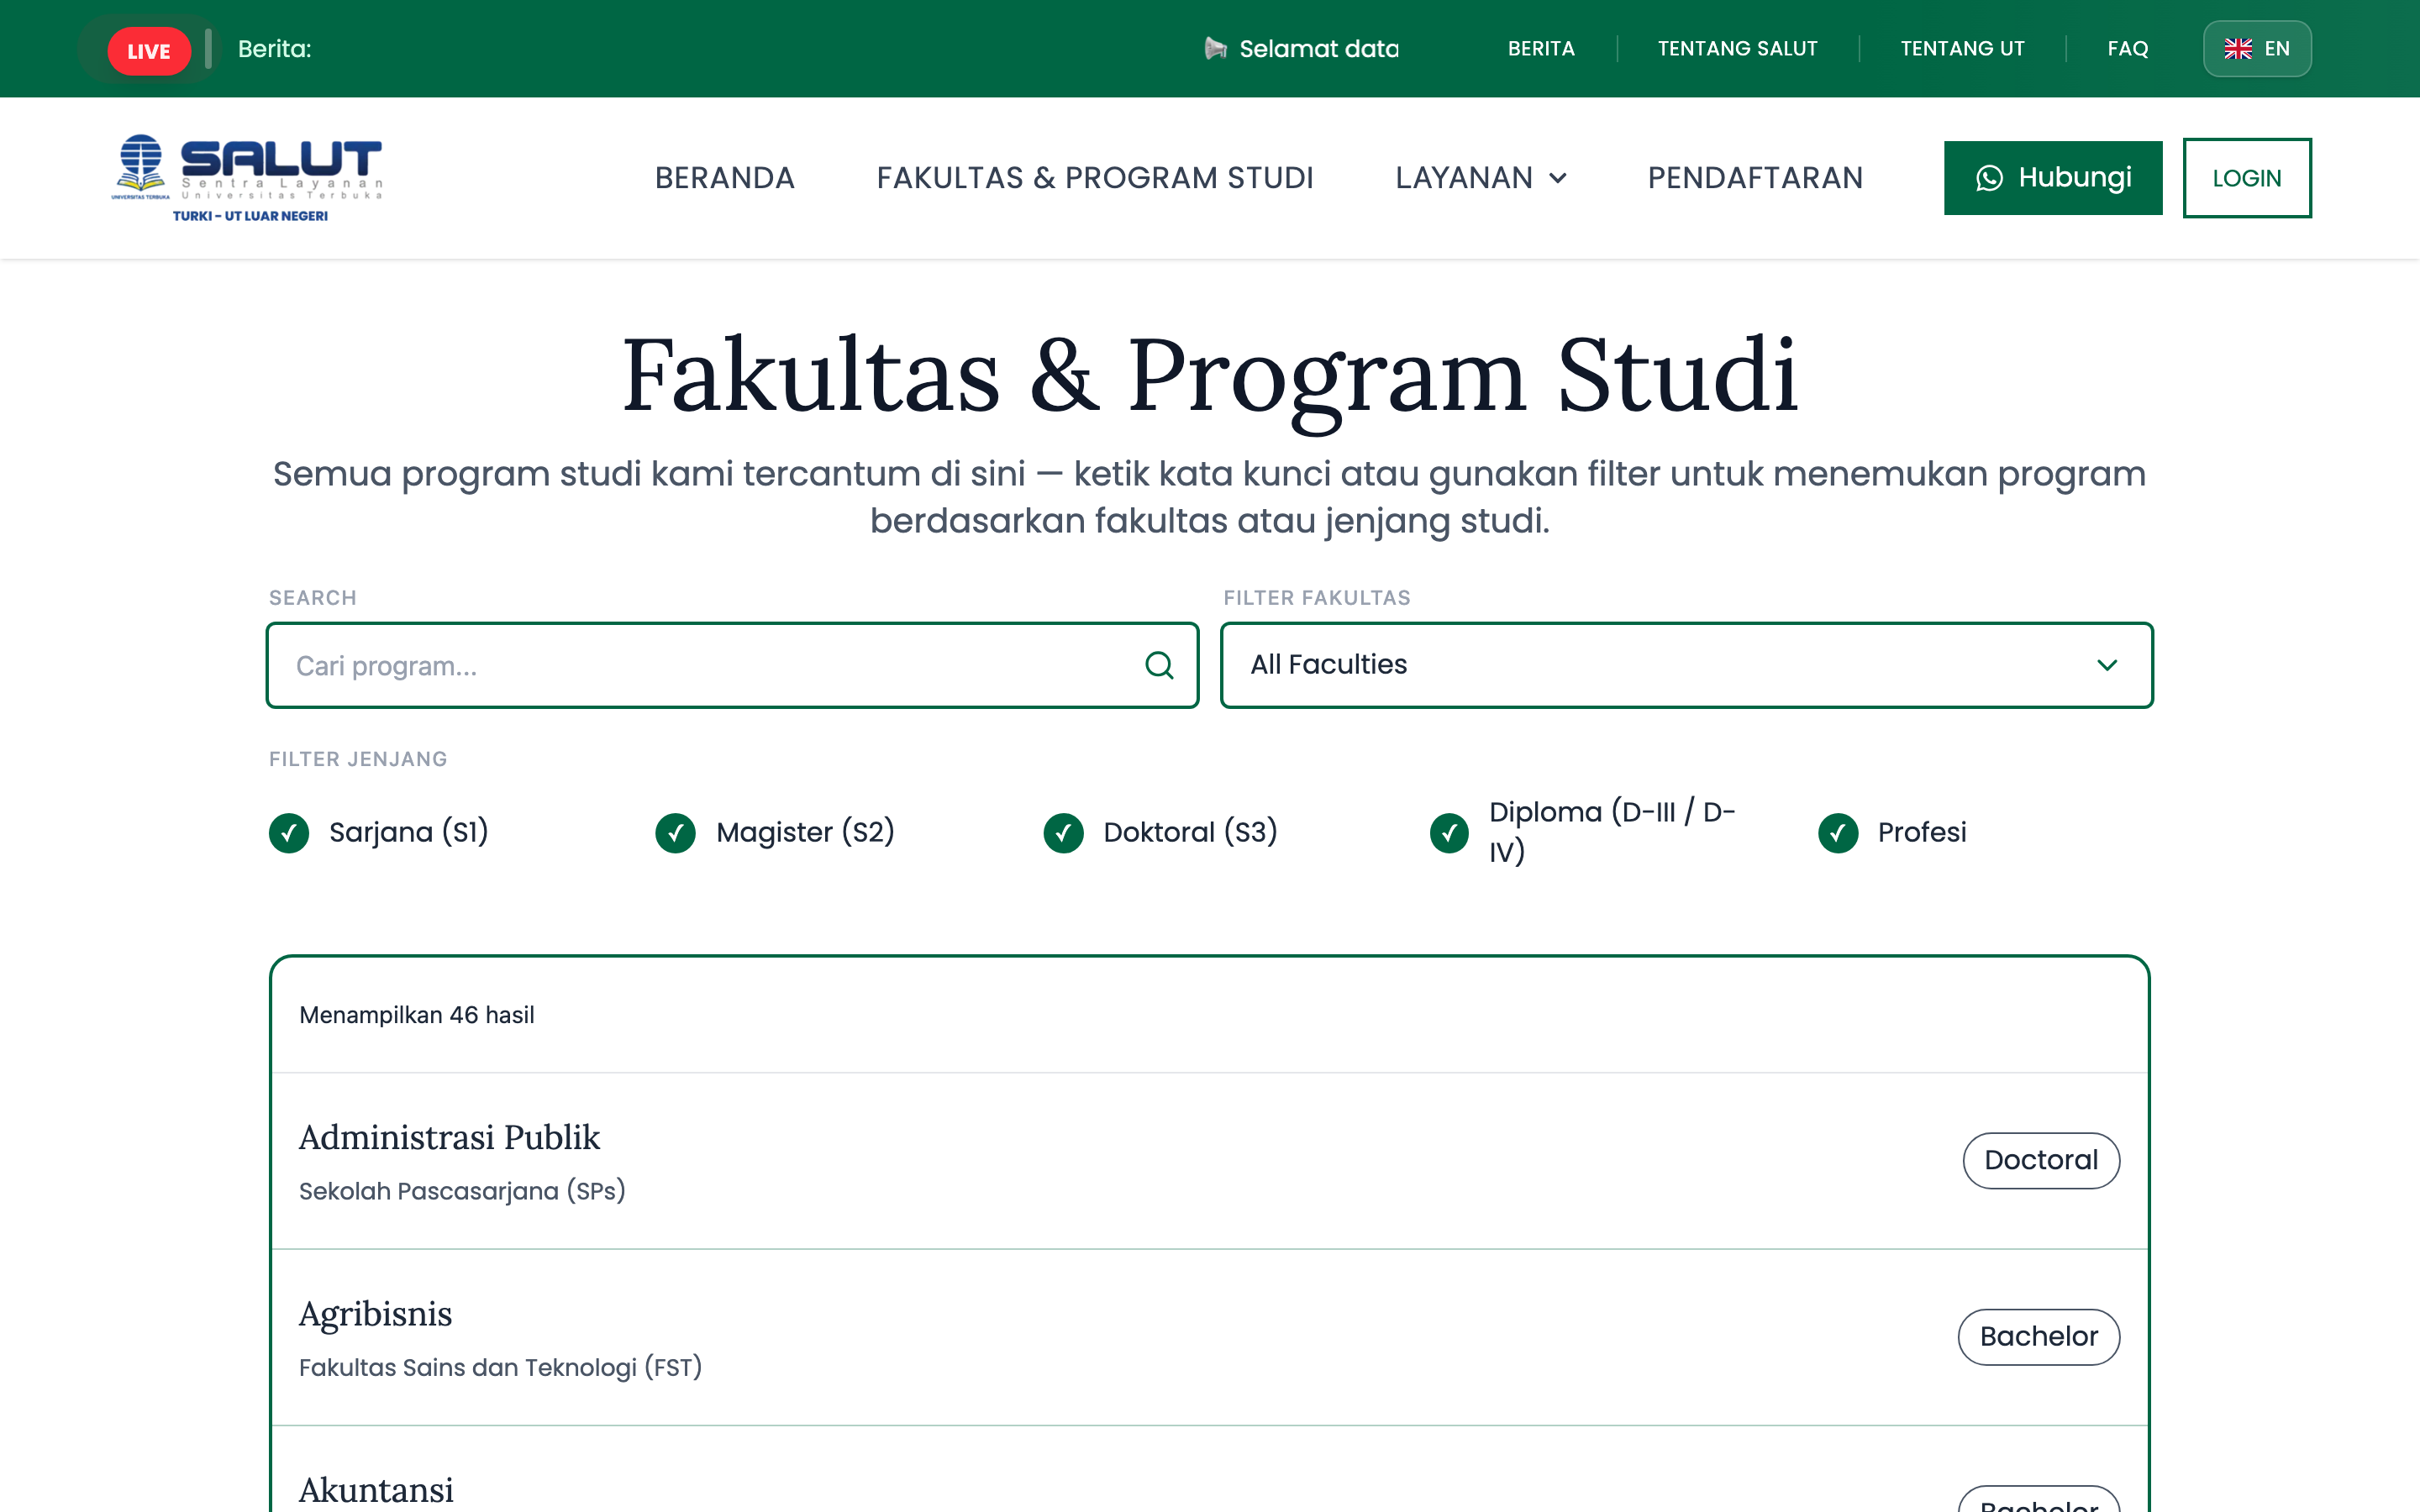Click 'Menampilkan 46 hasil' text
Screen dimensions: 2420x1512
click(417, 1015)
